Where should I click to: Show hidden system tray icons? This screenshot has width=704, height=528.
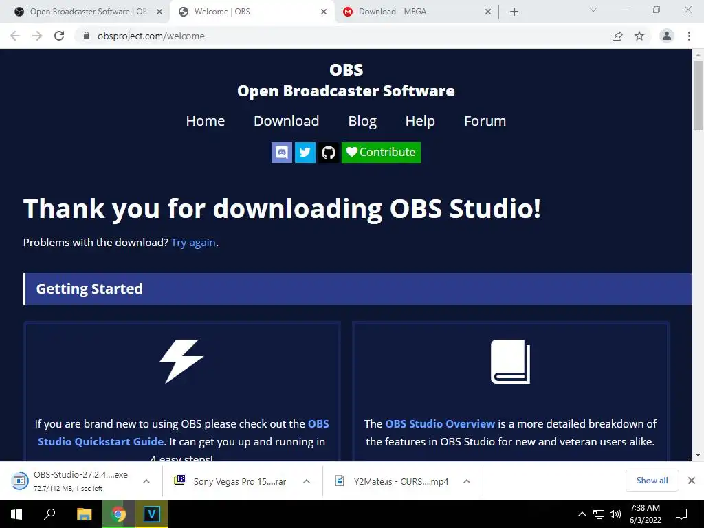[x=582, y=514]
